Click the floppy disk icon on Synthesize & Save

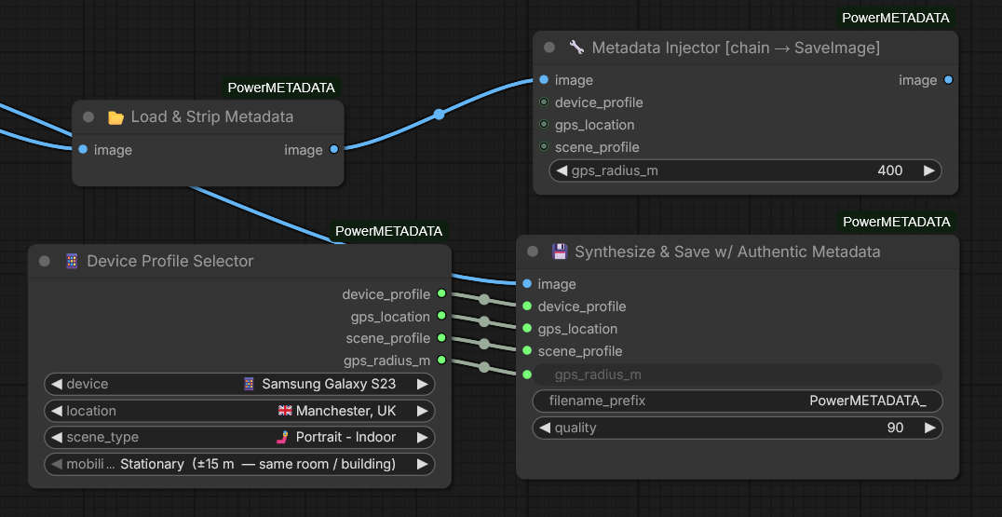(x=560, y=252)
